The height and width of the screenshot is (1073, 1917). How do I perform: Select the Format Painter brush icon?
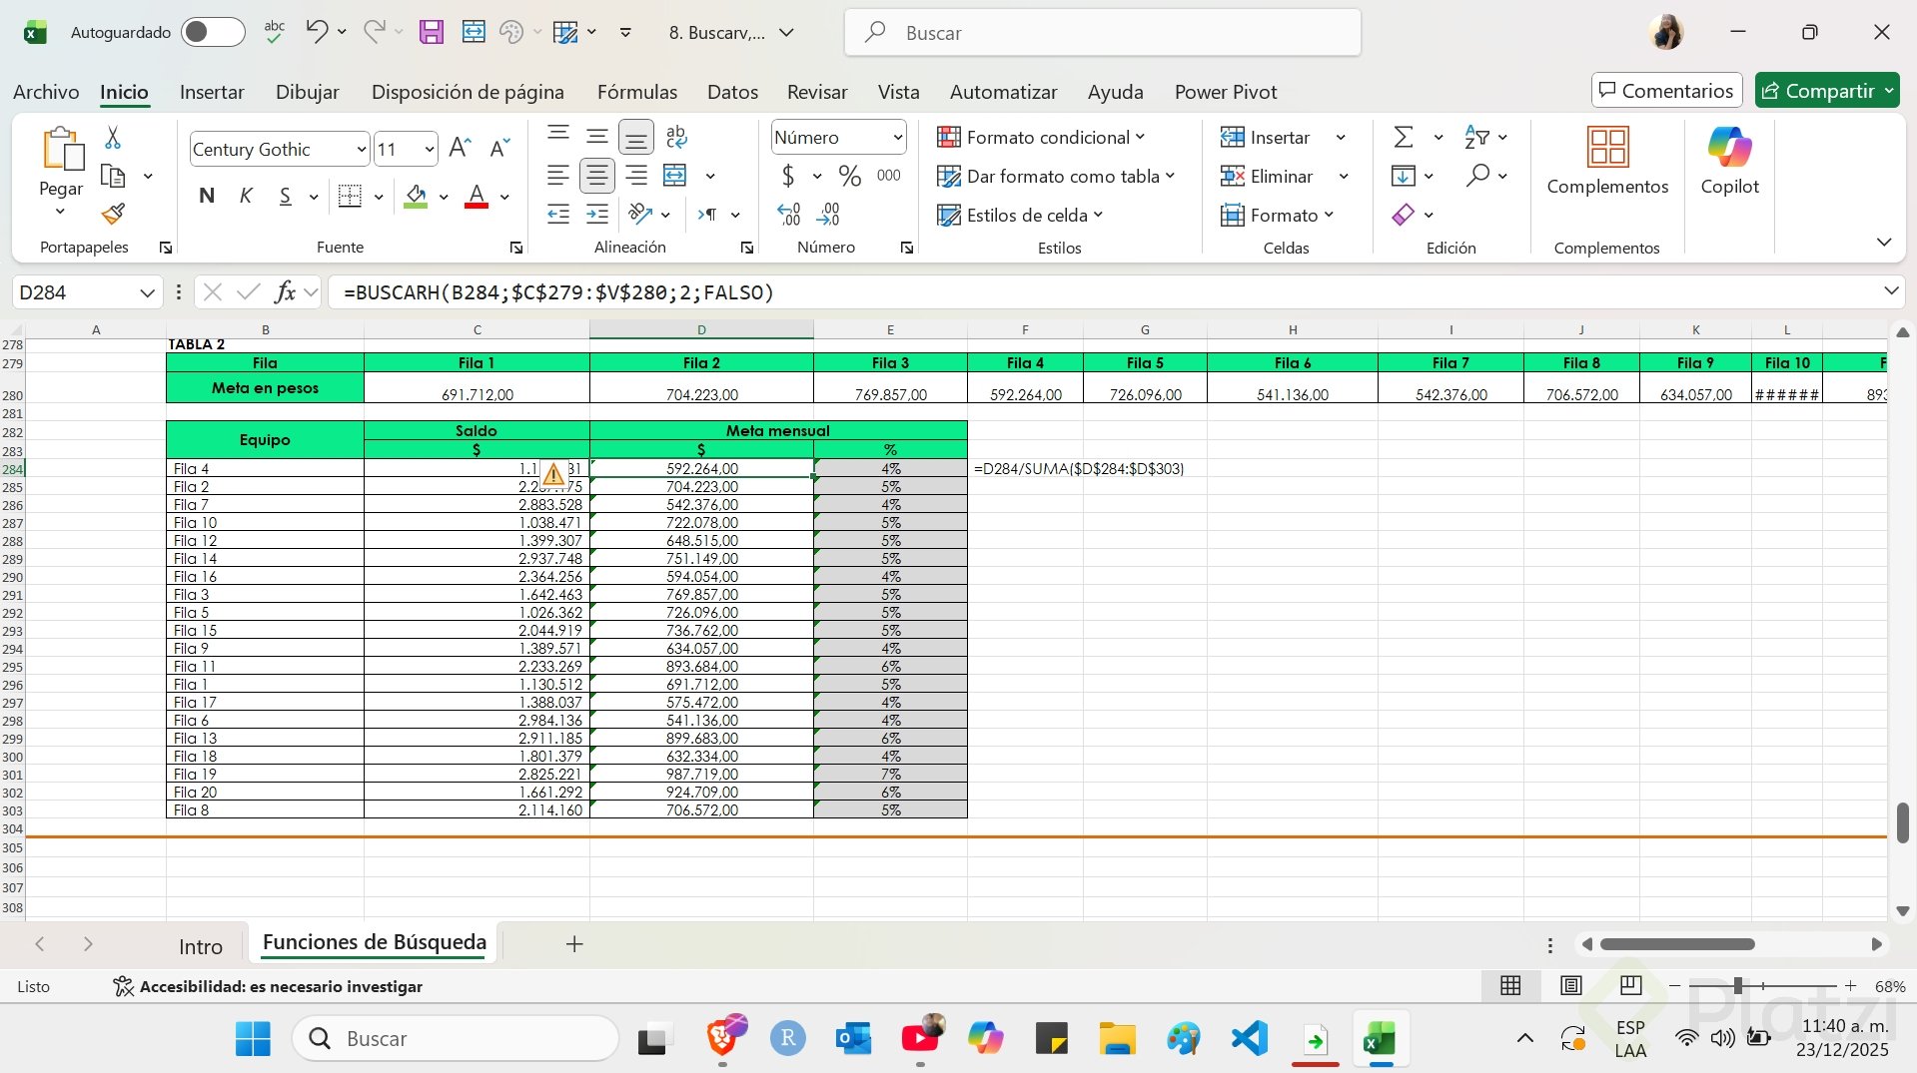(x=113, y=214)
